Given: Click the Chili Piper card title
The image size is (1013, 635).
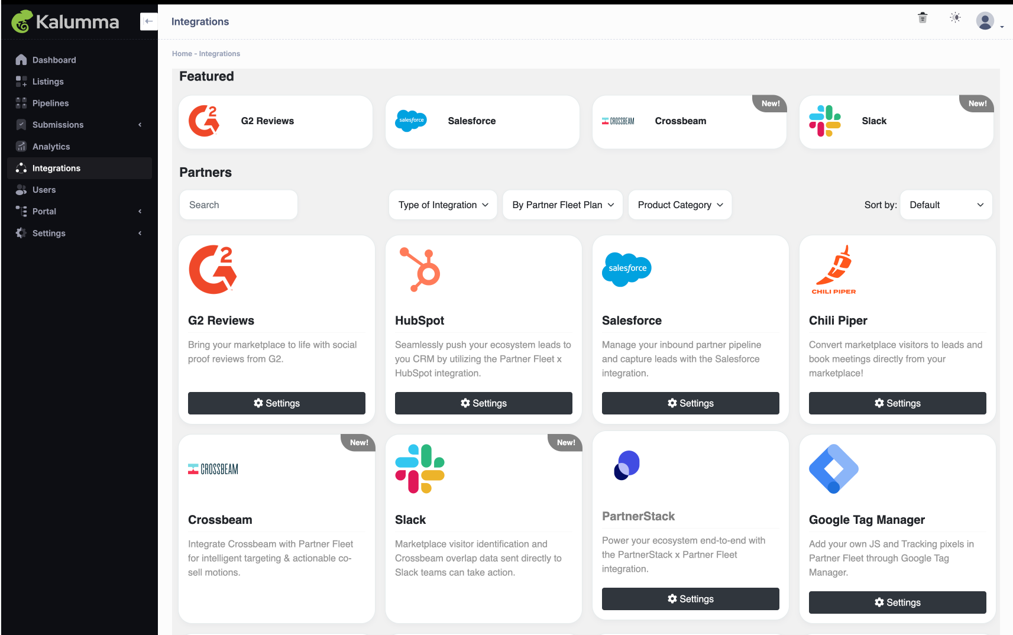Looking at the screenshot, I should pyautogui.click(x=838, y=320).
